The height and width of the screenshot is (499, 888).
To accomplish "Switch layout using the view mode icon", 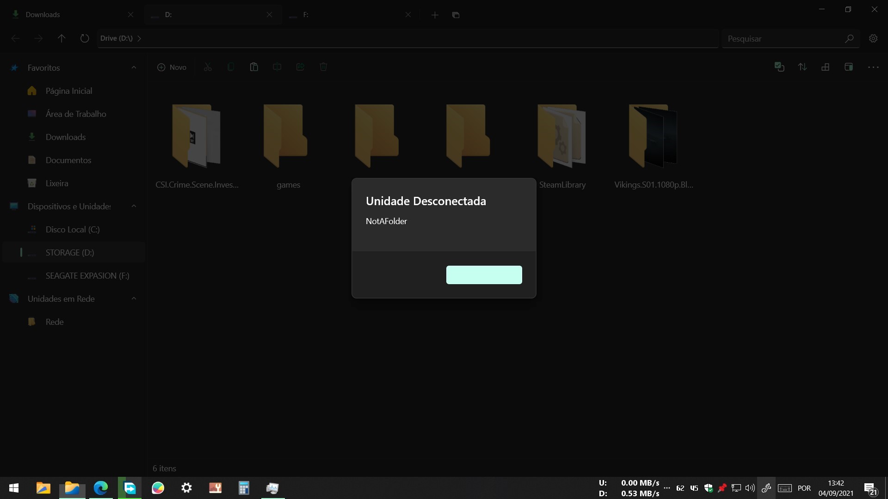I will coord(826,67).
